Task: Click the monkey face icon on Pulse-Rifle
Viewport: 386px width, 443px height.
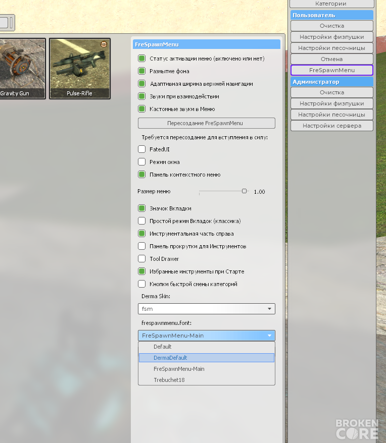Action: click(104, 44)
